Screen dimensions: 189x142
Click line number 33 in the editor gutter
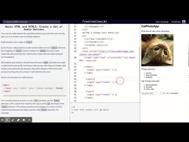tap(75, 101)
